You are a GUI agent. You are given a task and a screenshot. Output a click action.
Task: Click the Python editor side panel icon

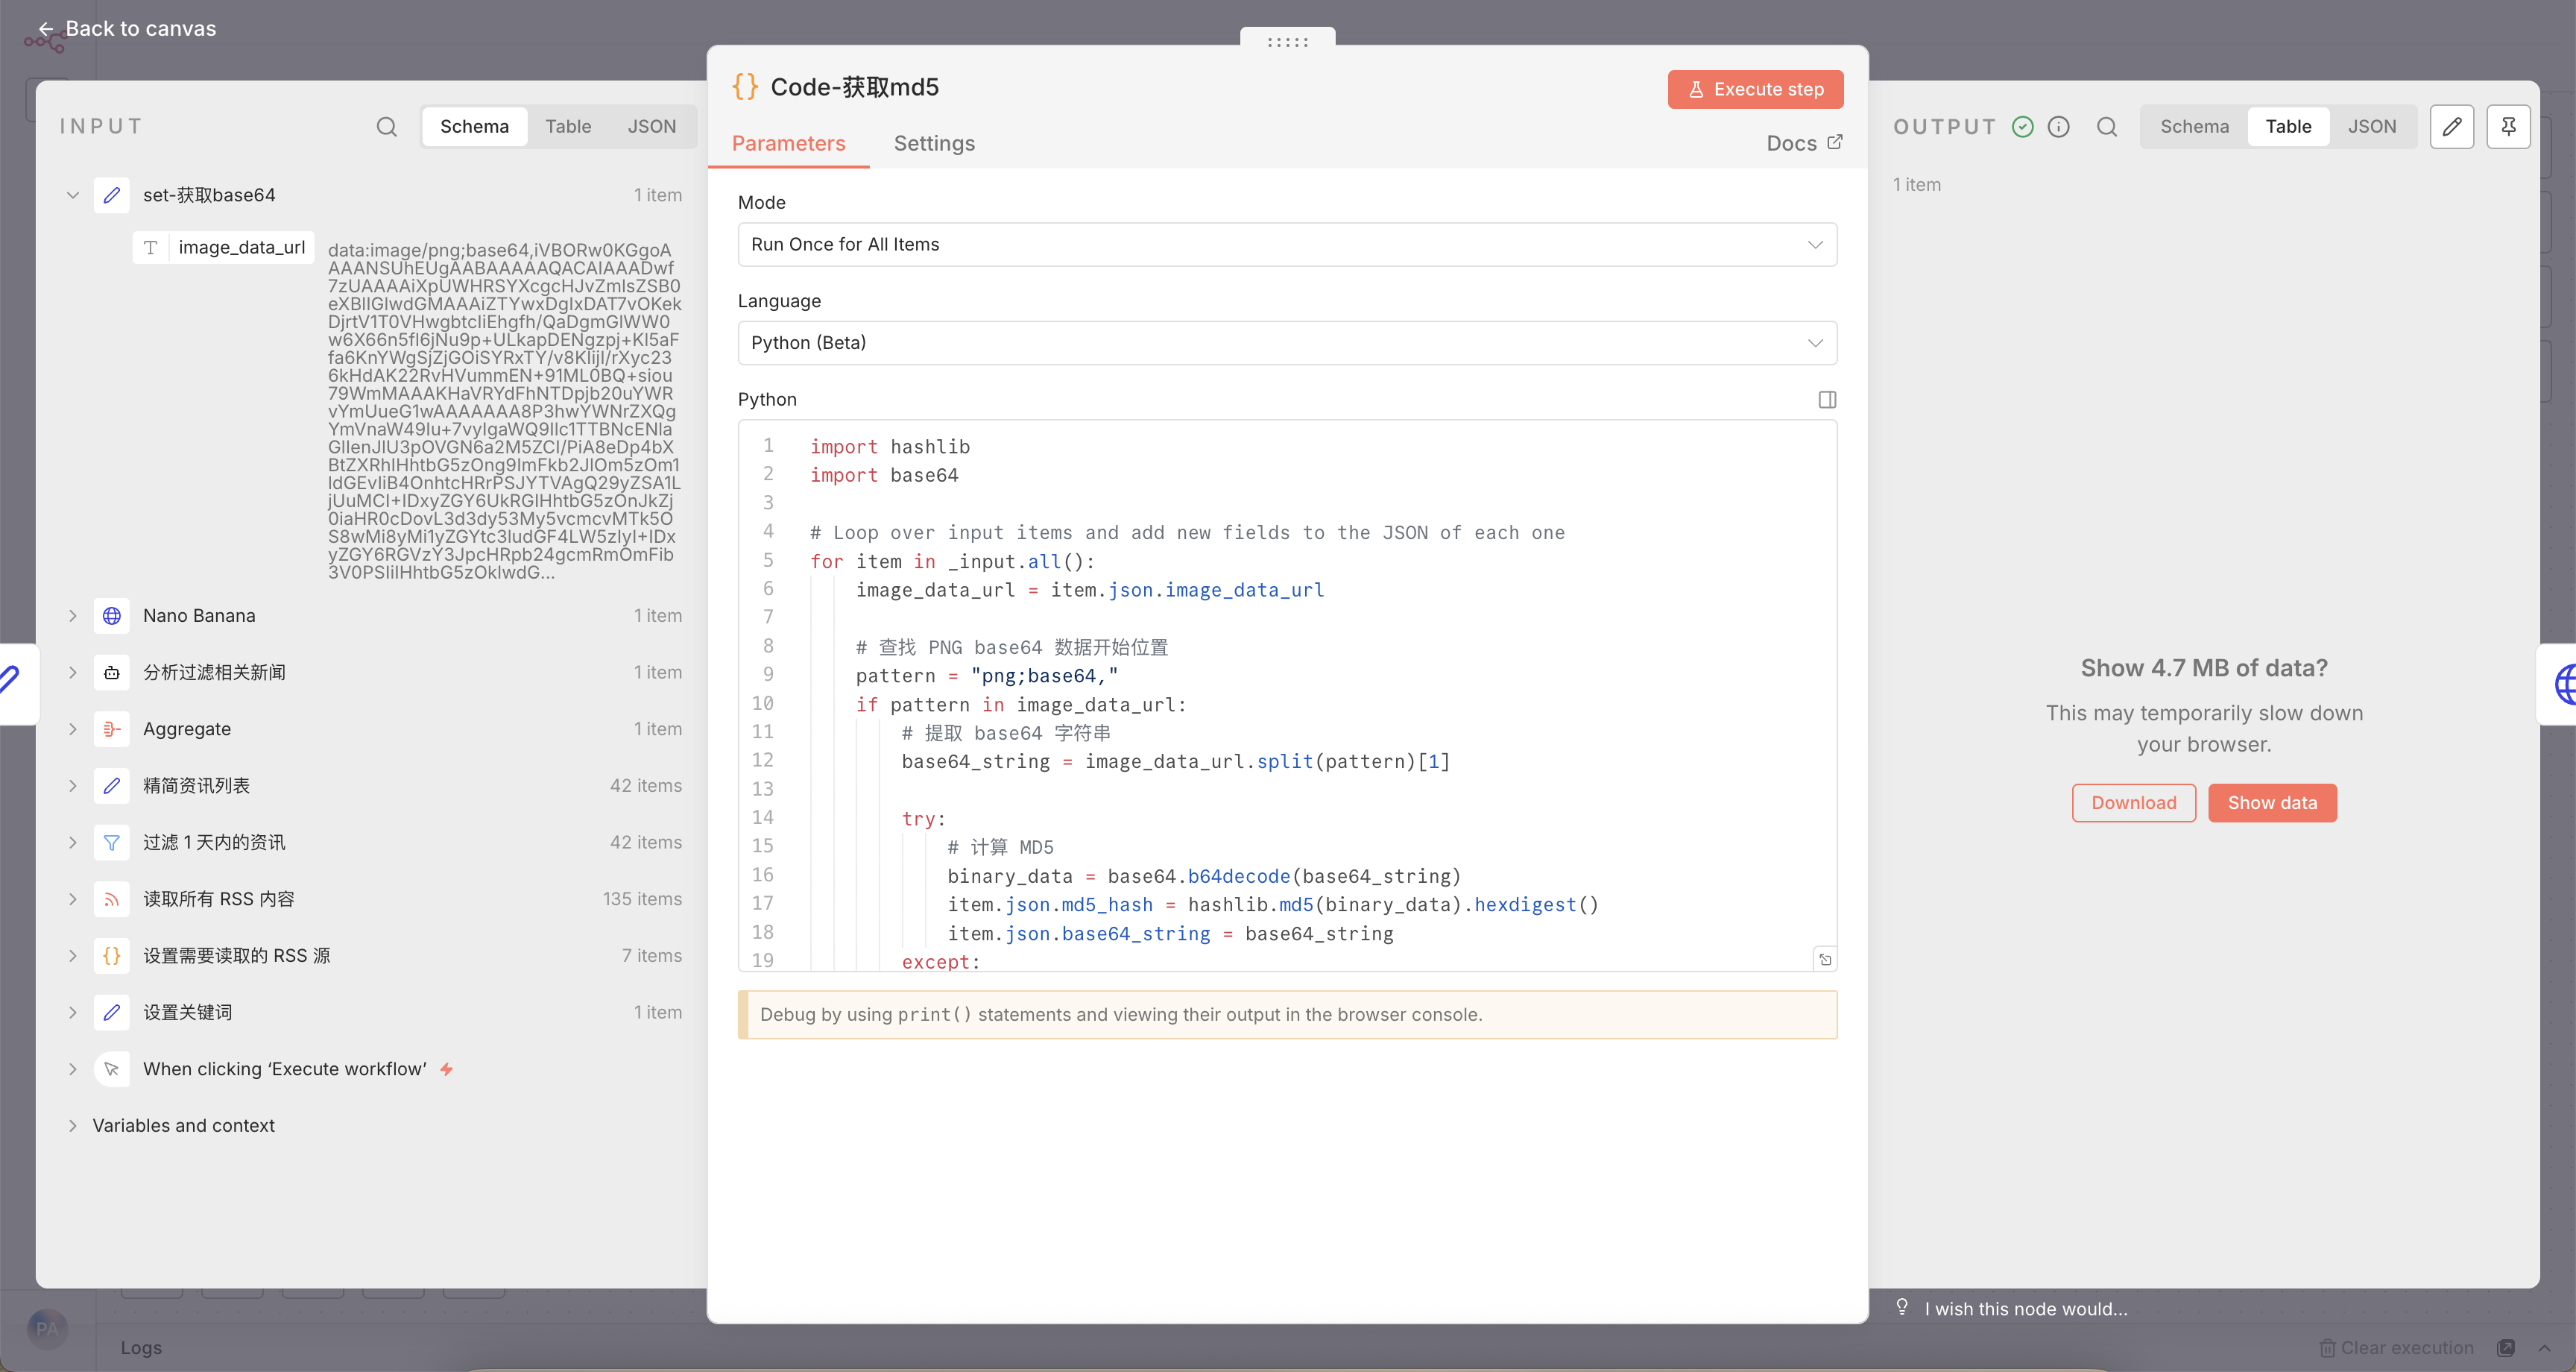1826,400
